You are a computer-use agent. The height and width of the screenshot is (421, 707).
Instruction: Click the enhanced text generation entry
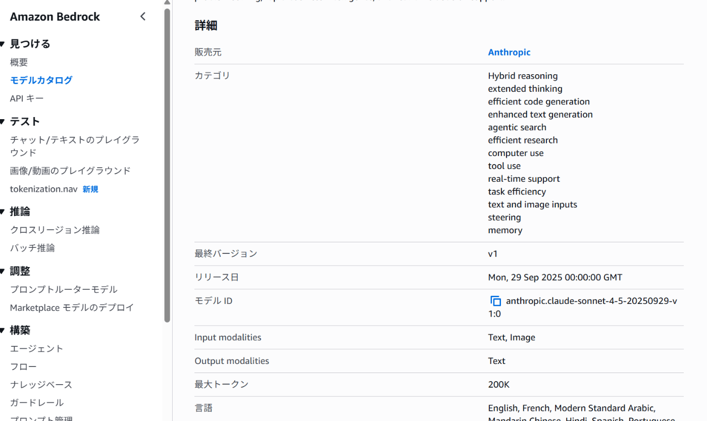[540, 115]
